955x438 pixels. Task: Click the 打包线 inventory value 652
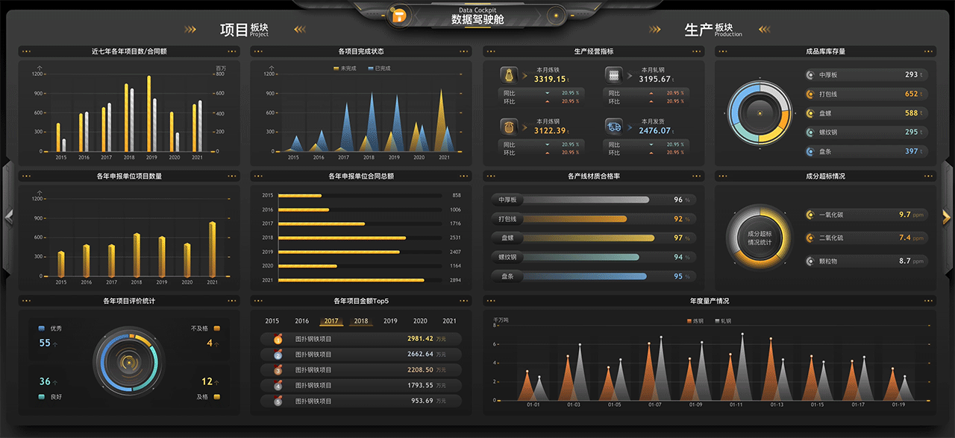click(912, 94)
